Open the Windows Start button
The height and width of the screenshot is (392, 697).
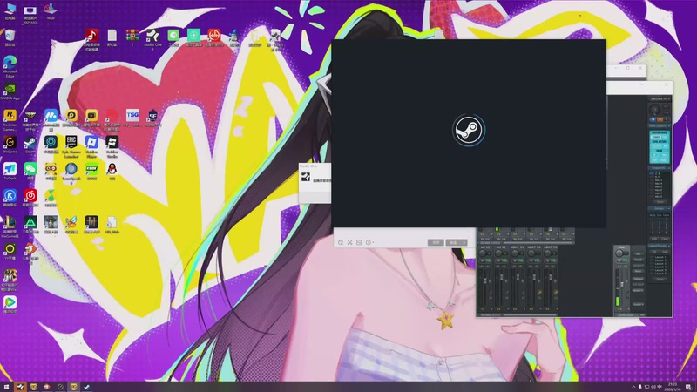(6, 387)
